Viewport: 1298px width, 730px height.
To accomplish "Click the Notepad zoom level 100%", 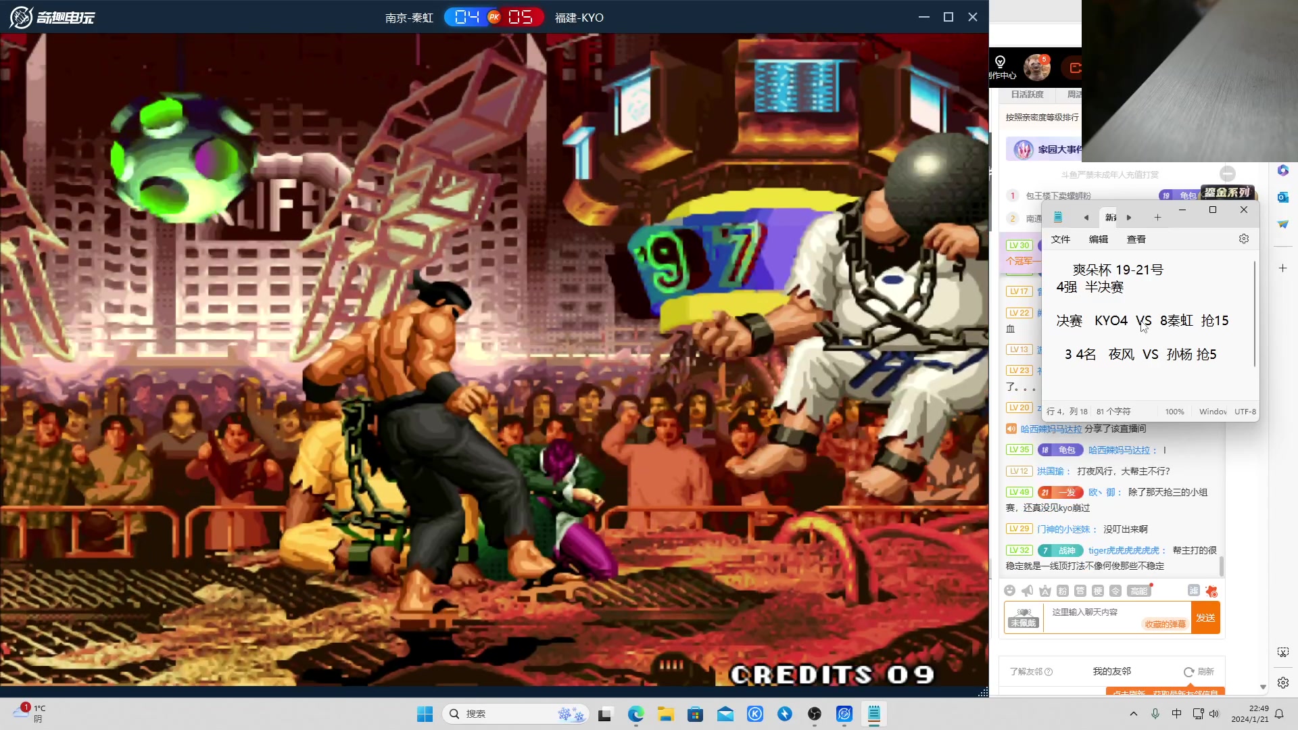I will 1175,412.
